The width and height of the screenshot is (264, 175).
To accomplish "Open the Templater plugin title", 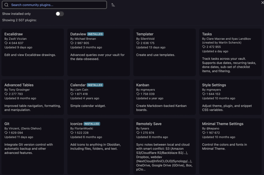I will coord(145,34).
